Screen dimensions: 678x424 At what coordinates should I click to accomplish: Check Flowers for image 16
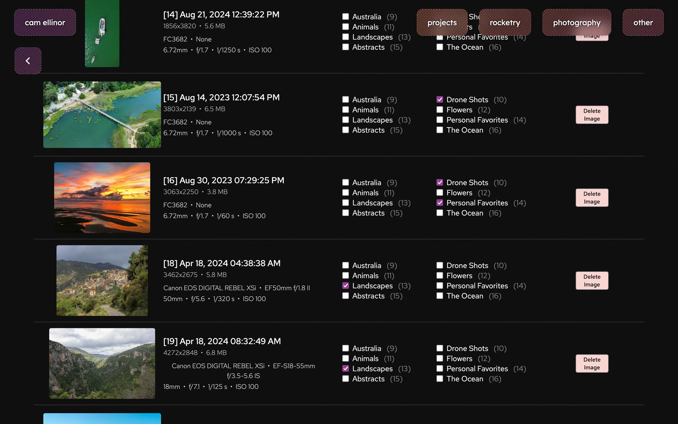tap(440, 193)
